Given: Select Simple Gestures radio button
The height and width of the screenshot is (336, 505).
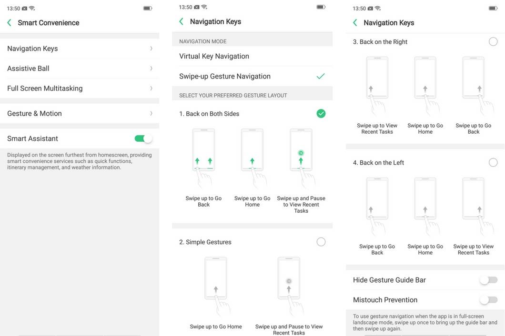Looking at the screenshot, I should (321, 242).
